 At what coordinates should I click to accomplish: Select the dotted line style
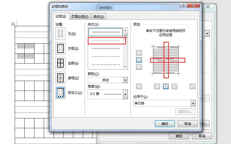[106, 40]
